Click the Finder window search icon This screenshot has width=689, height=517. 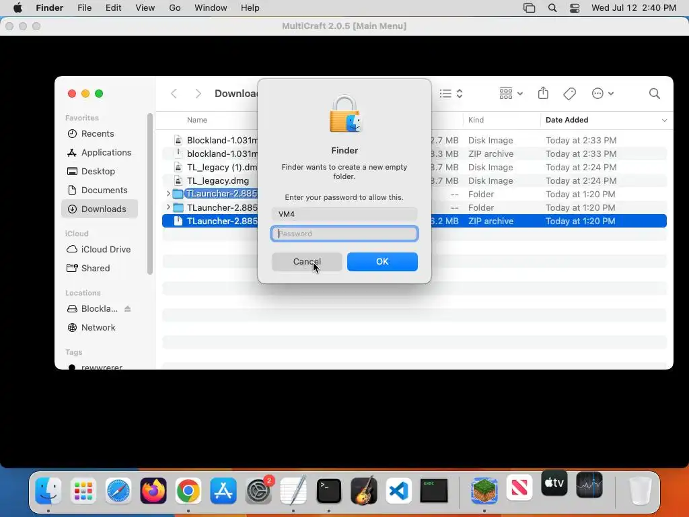[x=654, y=94]
